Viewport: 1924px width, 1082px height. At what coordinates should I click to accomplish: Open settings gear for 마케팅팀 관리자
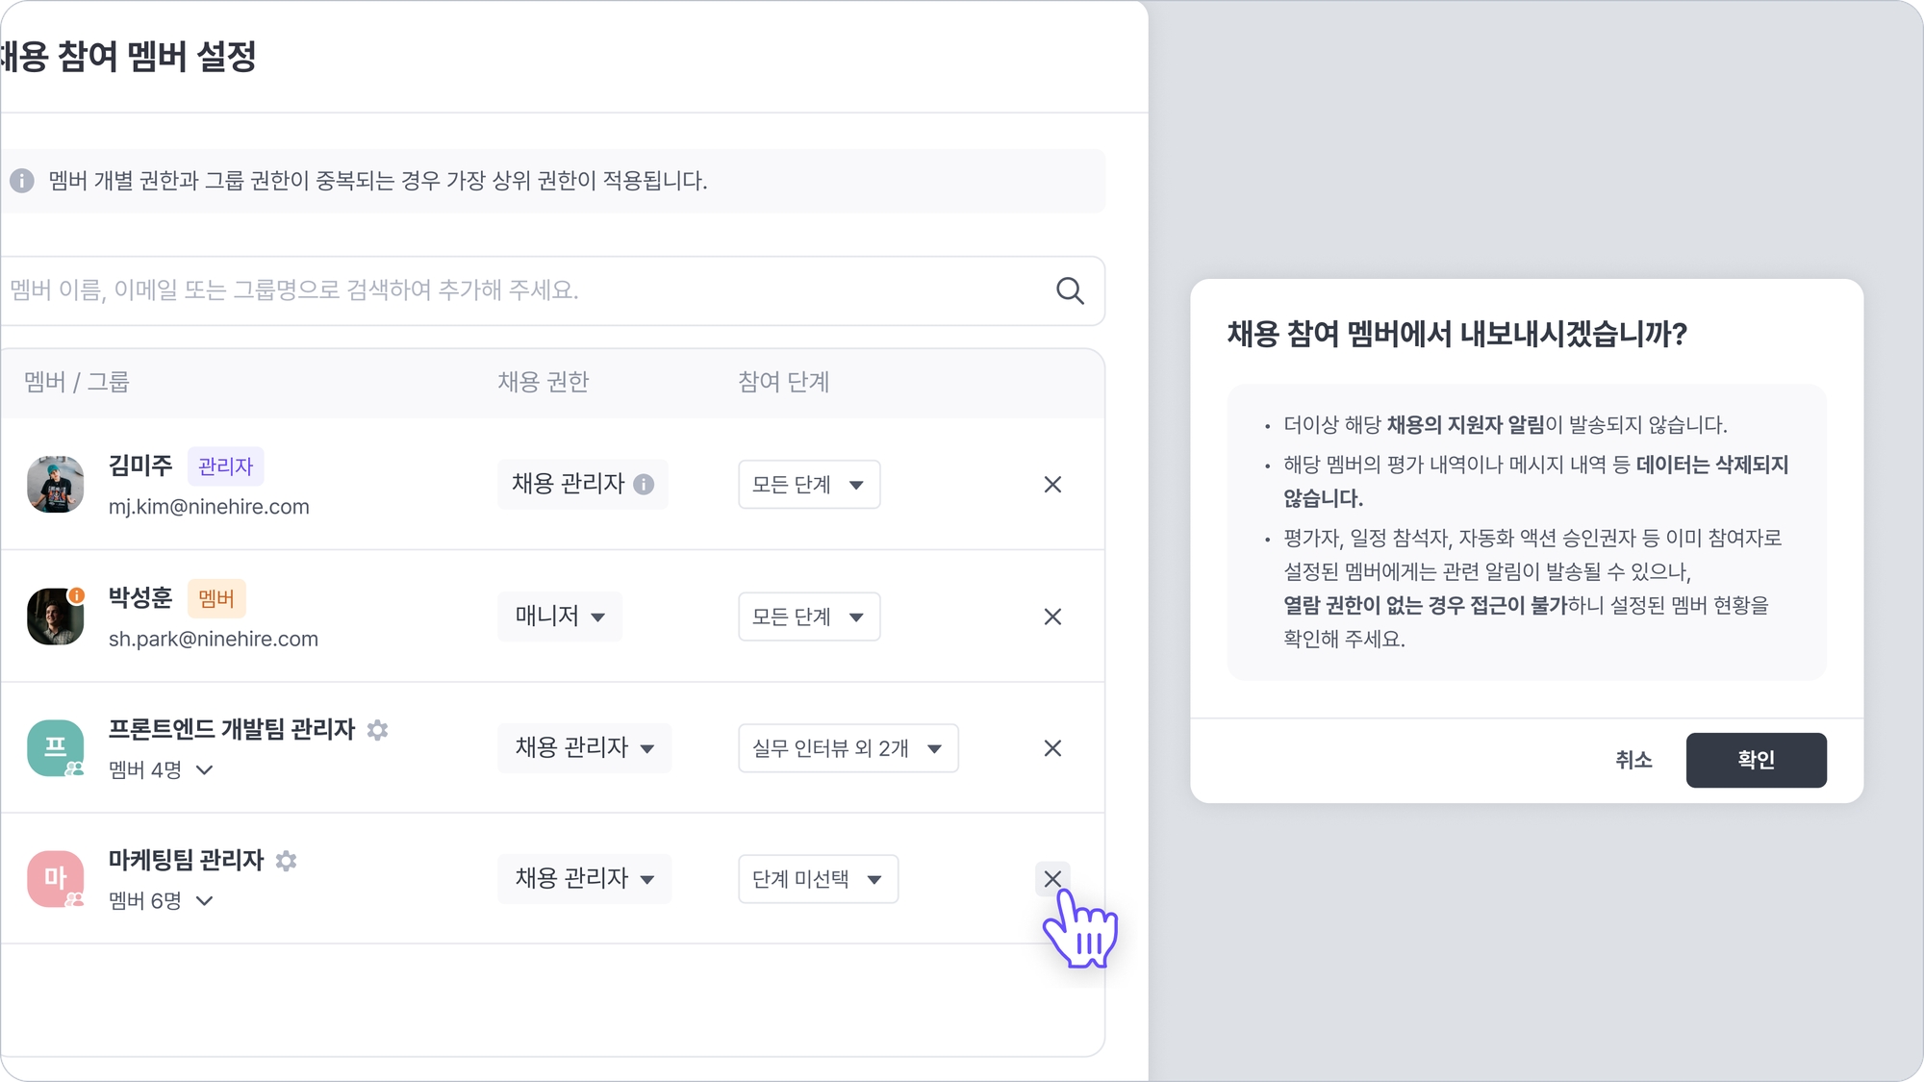tap(286, 861)
